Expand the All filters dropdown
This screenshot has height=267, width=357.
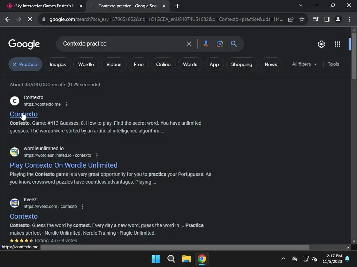tap(304, 64)
